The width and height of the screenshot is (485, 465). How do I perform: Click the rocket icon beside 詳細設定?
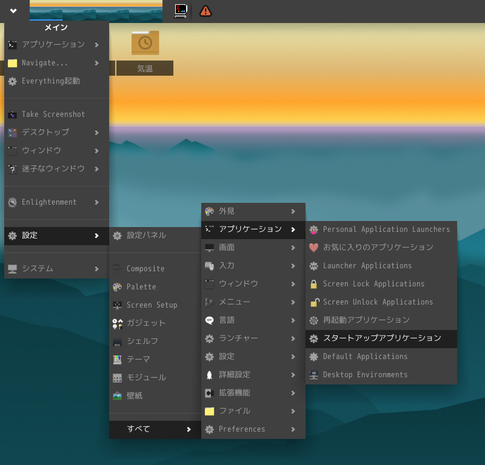pyautogui.click(x=209, y=375)
